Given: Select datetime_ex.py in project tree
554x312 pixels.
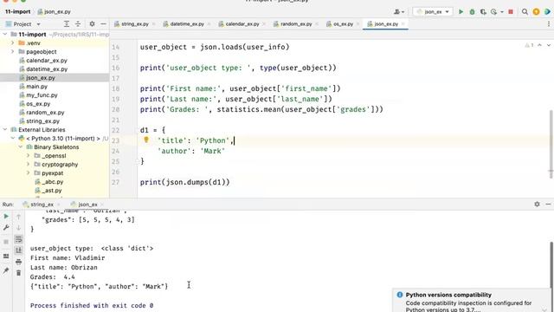Looking at the screenshot, I should pos(46,69).
